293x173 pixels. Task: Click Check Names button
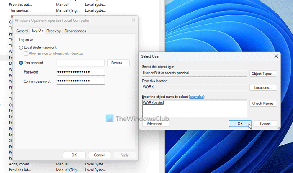pyautogui.click(x=263, y=103)
